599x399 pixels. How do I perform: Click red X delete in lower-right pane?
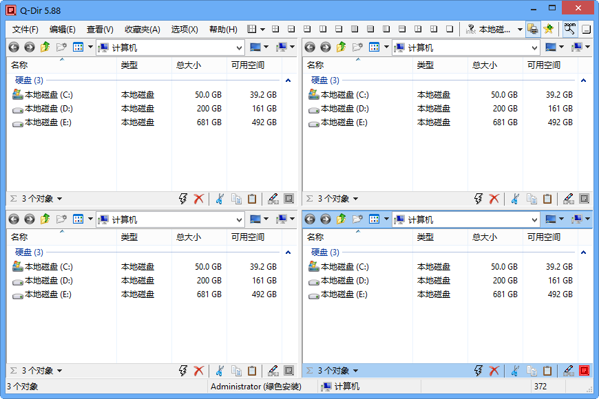coord(494,370)
